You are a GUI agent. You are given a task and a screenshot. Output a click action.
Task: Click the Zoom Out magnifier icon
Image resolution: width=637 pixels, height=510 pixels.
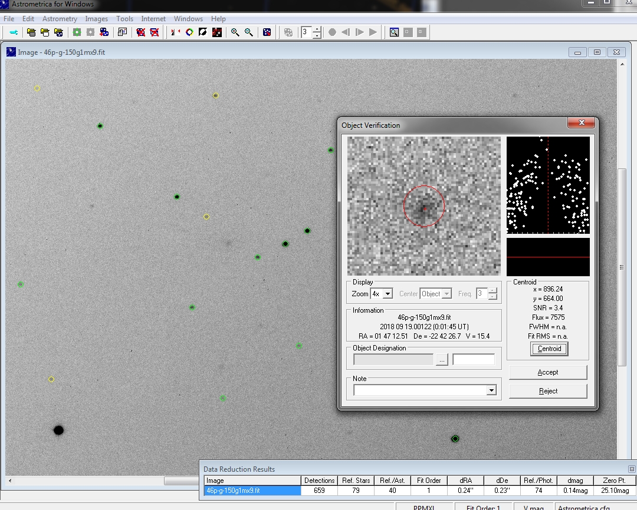coord(249,32)
